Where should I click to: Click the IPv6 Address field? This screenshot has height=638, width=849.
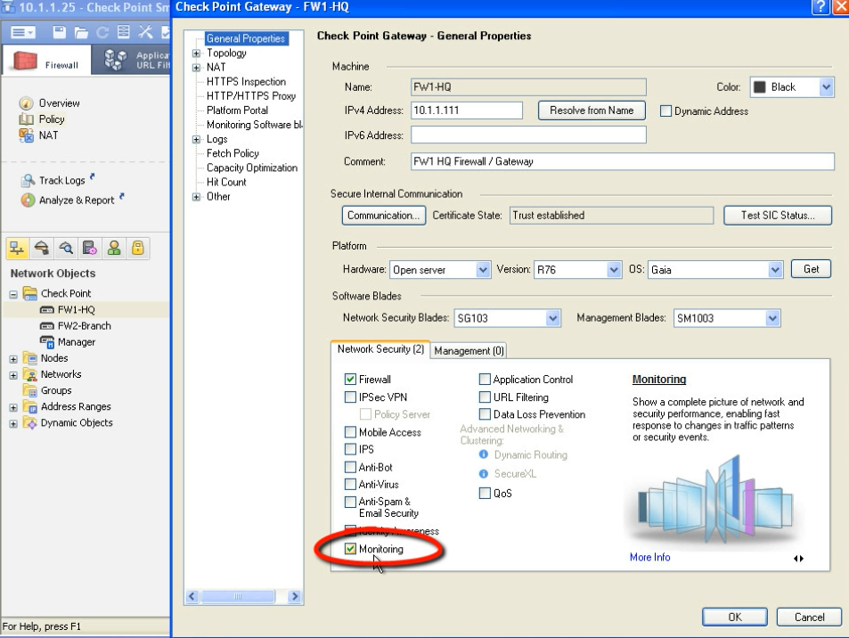point(528,135)
